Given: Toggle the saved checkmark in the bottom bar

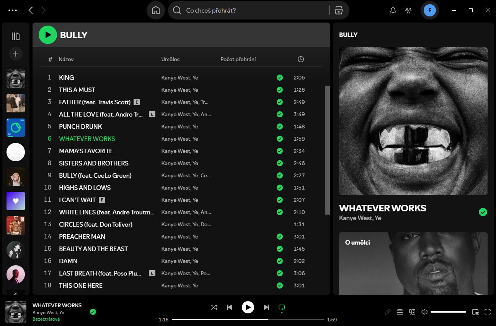Looking at the screenshot, I should 93,312.
